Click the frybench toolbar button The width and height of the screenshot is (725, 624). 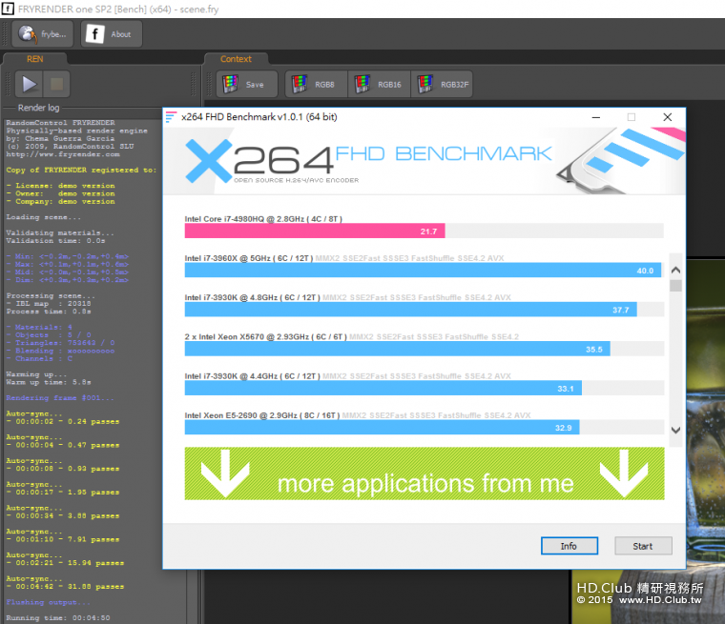[42, 34]
